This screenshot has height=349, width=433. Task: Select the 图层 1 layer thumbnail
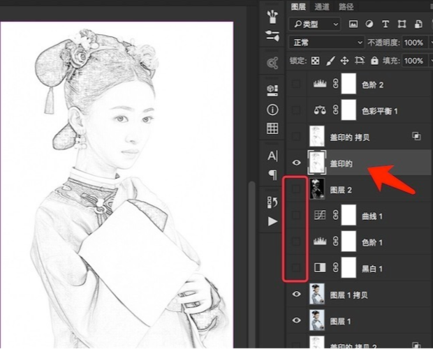pos(317,320)
